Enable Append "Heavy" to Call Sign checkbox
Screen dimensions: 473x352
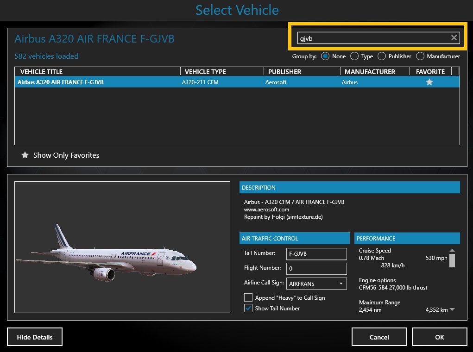click(x=248, y=297)
